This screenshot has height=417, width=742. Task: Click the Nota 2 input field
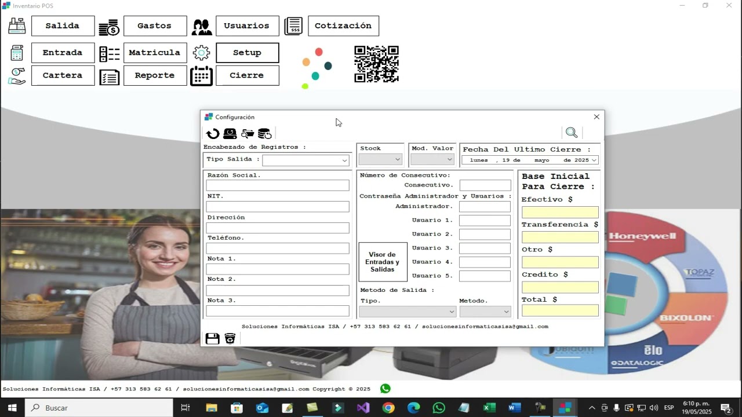pos(278,290)
